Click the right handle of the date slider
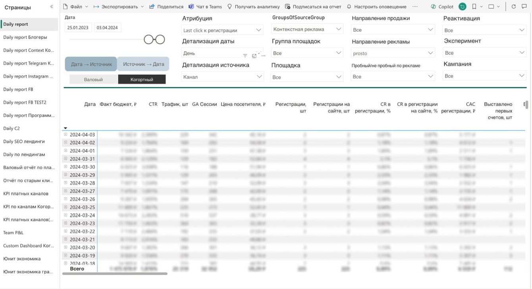The image size is (532, 289). click(160, 39)
